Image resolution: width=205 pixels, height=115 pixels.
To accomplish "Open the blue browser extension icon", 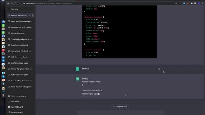I will tap(184, 4).
